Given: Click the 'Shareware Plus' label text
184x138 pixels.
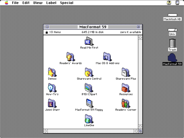Looking at the screenshot, I should (x=126, y=79).
